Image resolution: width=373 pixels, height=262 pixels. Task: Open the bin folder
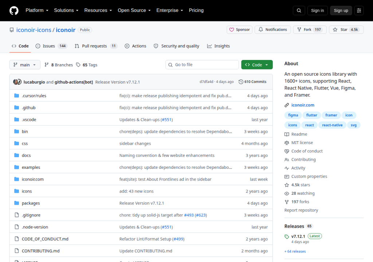coord(25,131)
